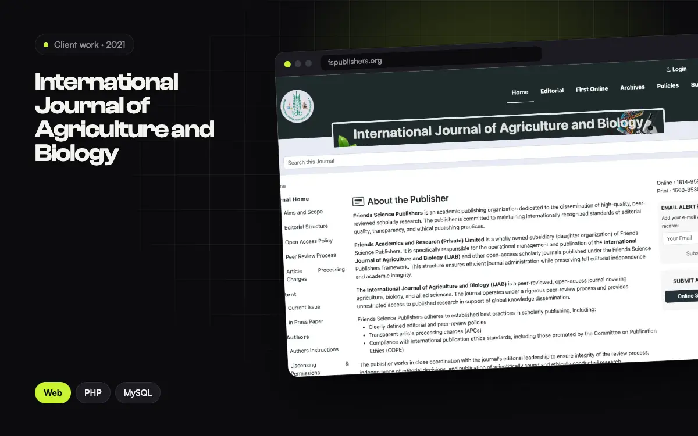Viewport: 698px width, 436px height.
Task: Click the journal logo emblem
Action: click(297, 106)
